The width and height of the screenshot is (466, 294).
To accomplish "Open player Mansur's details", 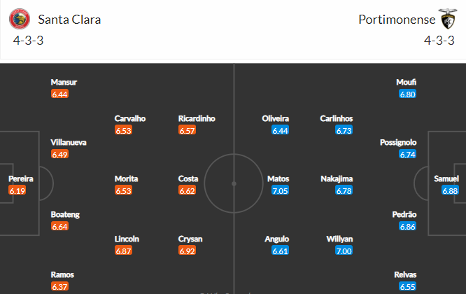I will click(x=63, y=83).
